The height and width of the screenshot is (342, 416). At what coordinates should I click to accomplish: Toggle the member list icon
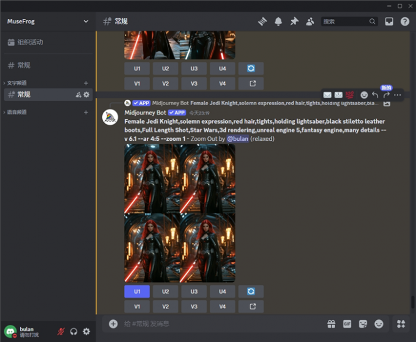(x=310, y=21)
